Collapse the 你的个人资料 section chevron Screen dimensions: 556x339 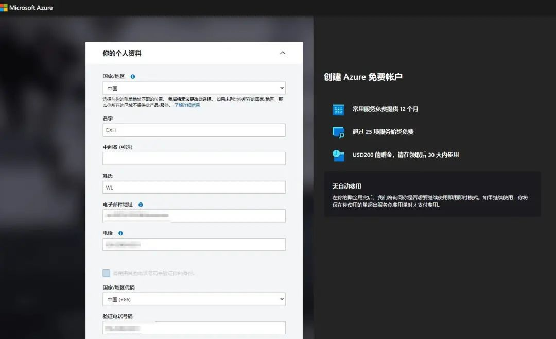[283, 53]
